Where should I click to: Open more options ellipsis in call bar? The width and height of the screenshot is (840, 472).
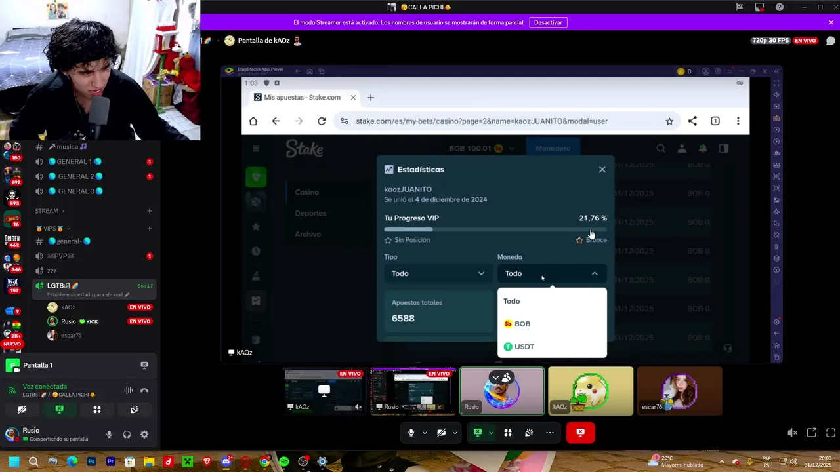click(x=550, y=433)
